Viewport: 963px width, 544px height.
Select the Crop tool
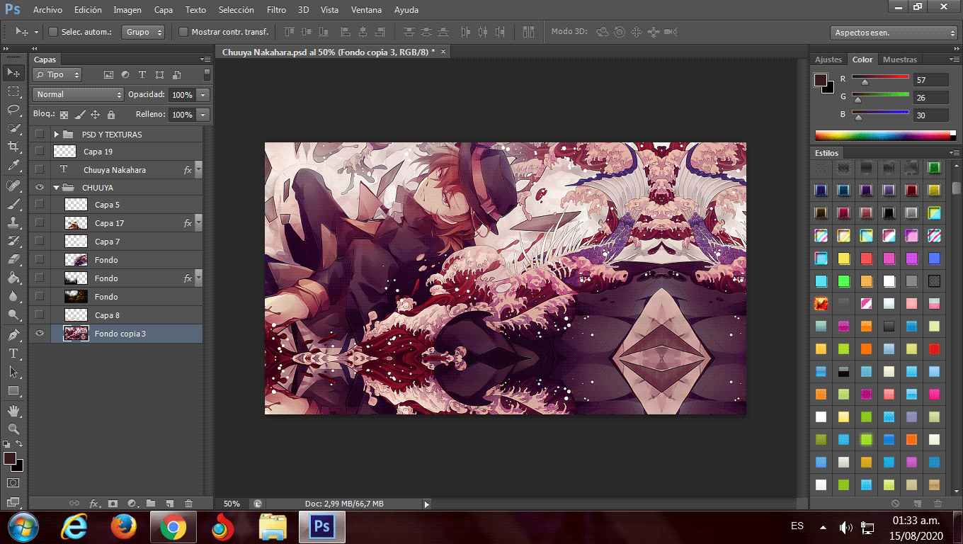click(13, 147)
